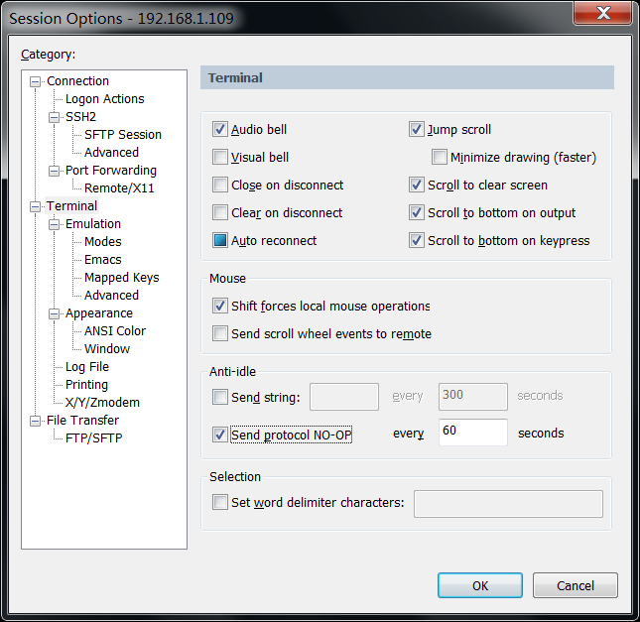This screenshot has height=622, width=640.
Task: Open X/Y/Zmodem settings
Action: pos(102,403)
